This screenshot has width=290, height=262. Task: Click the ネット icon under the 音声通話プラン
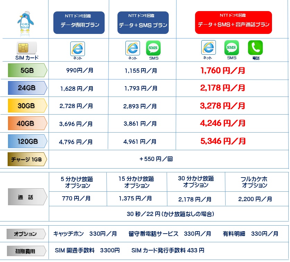click(x=209, y=47)
